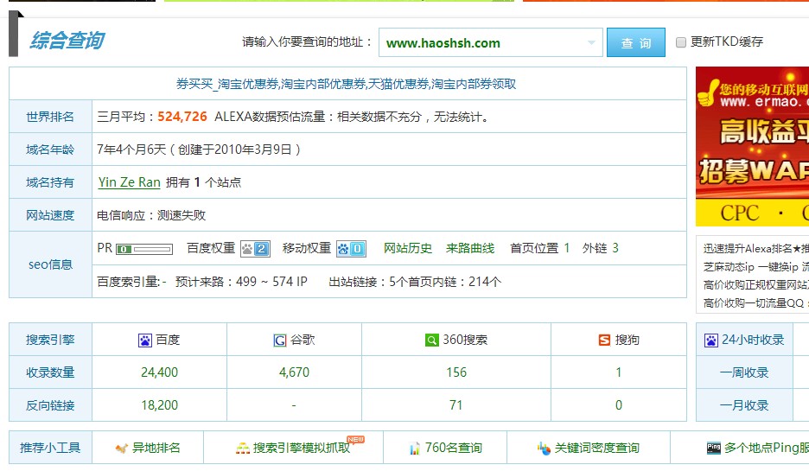Open the 搜索引擎模拟抓取 tool link
This screenshot has width=809, height=471.
point(302,448)
